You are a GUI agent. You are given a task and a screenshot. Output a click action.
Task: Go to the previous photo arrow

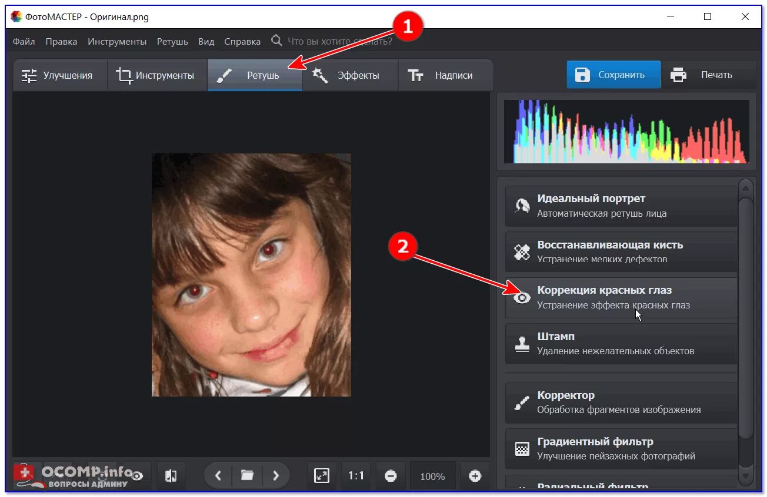(x=218, y=476)
